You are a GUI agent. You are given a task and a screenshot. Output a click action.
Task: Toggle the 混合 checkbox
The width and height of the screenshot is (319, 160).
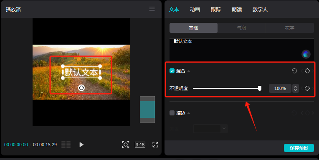[172, 71]
